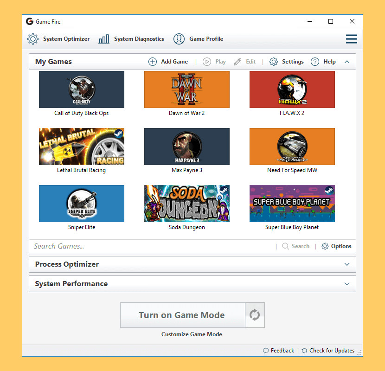Viewport: 385px width, 371px height.
Task: Click the 'Call of Duty Black Ops' caption
Action: tap(82, 113)
